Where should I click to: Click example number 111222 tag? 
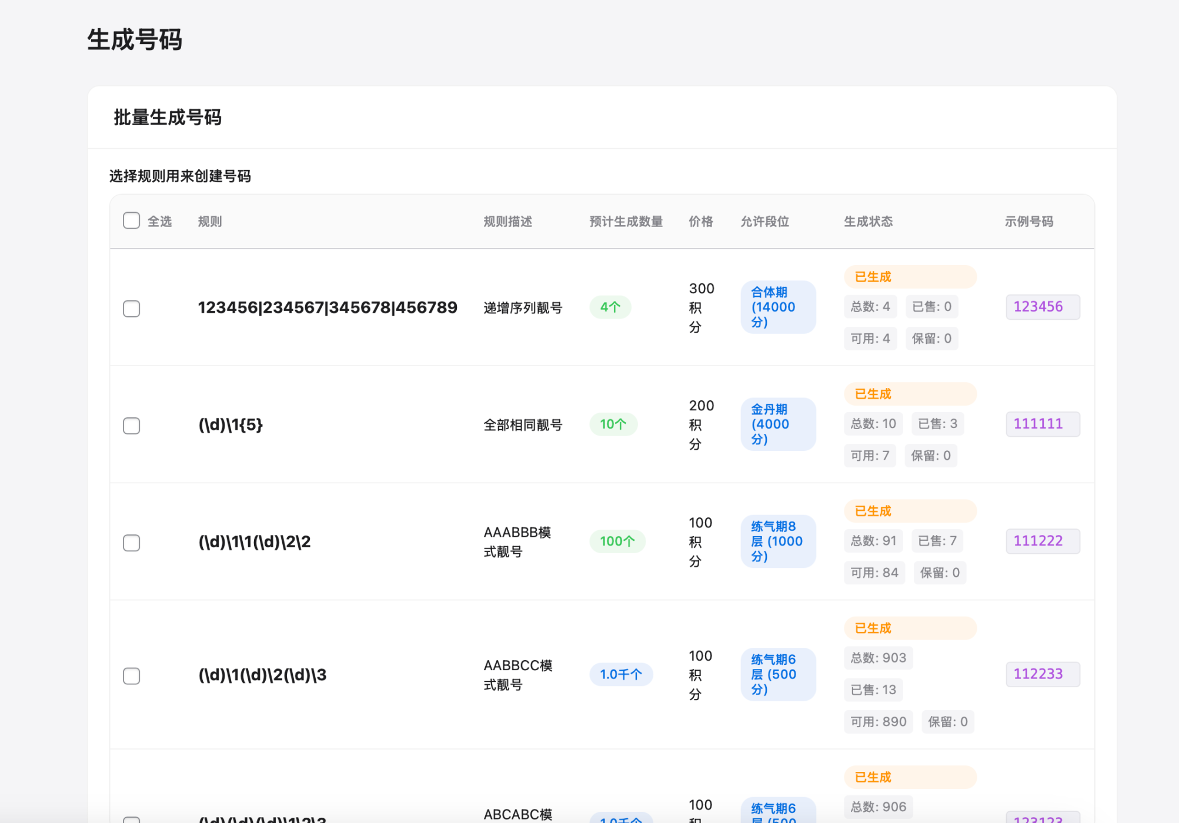(1042, 541)
